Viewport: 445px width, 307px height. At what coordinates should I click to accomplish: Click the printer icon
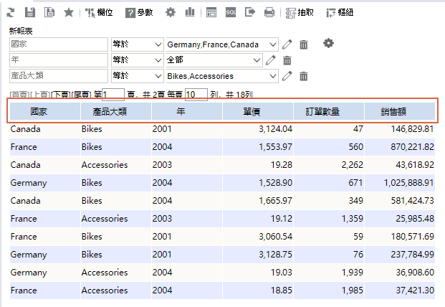coord(269,12)
